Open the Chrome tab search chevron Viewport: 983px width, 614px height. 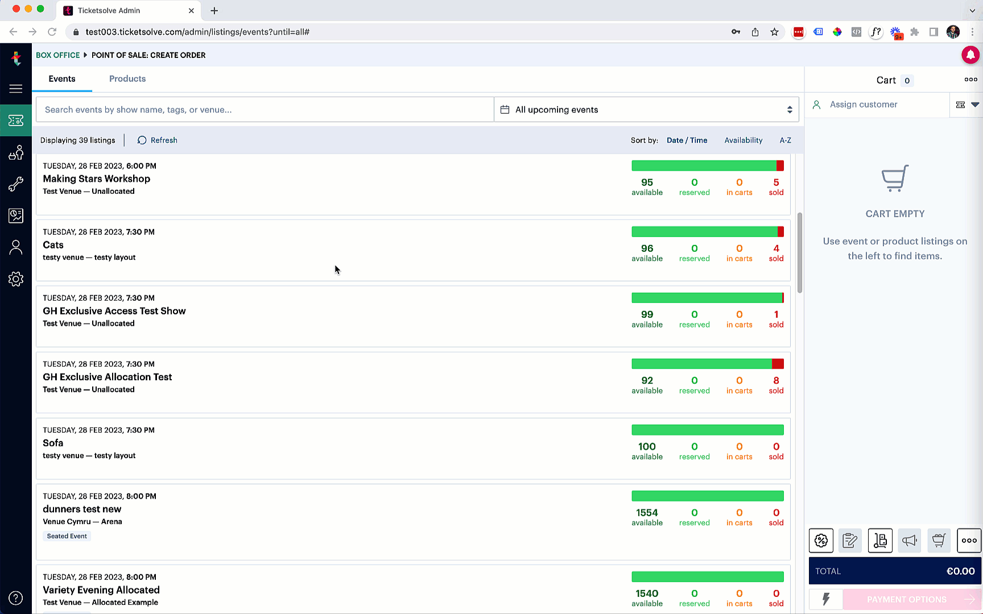click(972, 10)
